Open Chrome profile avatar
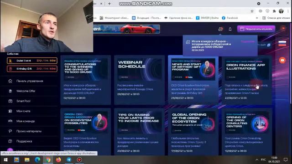Viewport: 292px width, 164px height. (x=281, y=11)
